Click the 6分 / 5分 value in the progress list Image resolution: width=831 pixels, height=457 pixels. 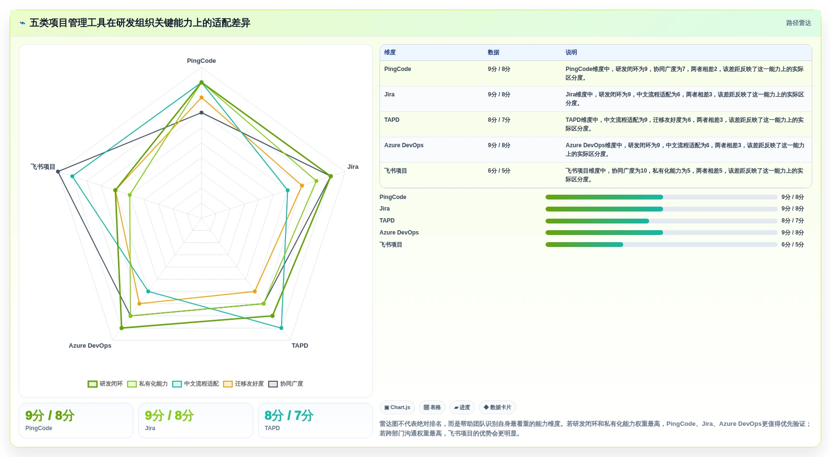pyautogui.click(x=793, y=245)
